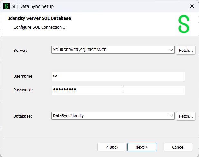Viewport: 199px width, 157px height.
Task: Click the Identity Server SQL Database heading
Action: click(x=40, y=18)
